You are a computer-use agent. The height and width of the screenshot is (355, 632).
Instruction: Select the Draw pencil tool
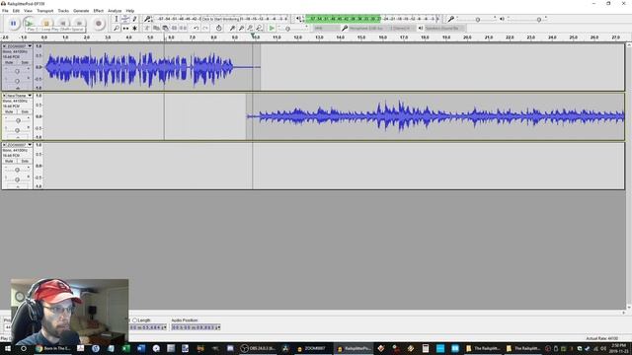click(x=134, y=19)
